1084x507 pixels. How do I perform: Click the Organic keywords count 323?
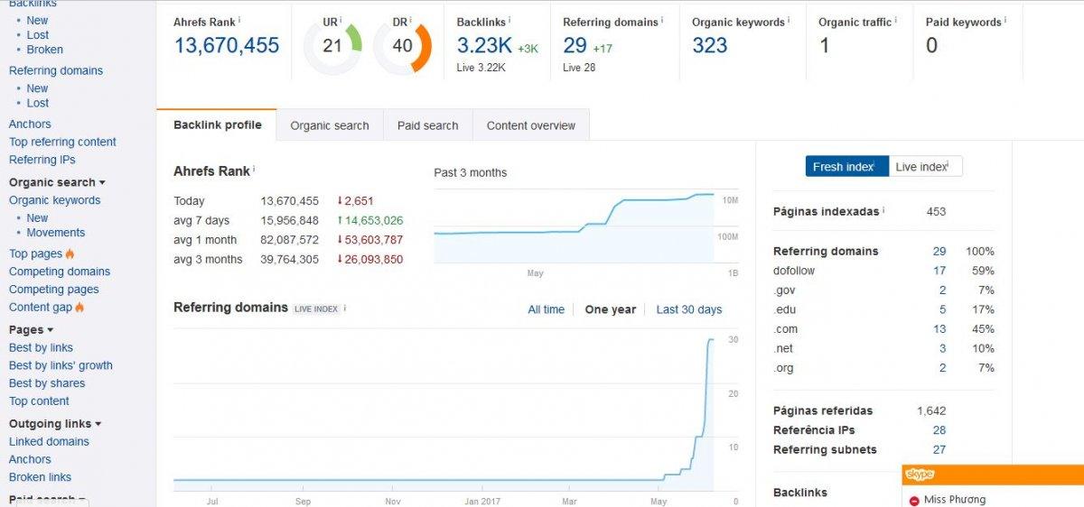click(x=710, y=46)
